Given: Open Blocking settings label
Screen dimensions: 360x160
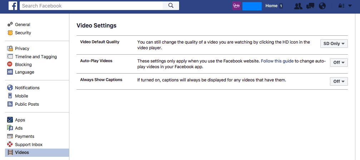Looking at the screenshot, I should pos(23,64).
